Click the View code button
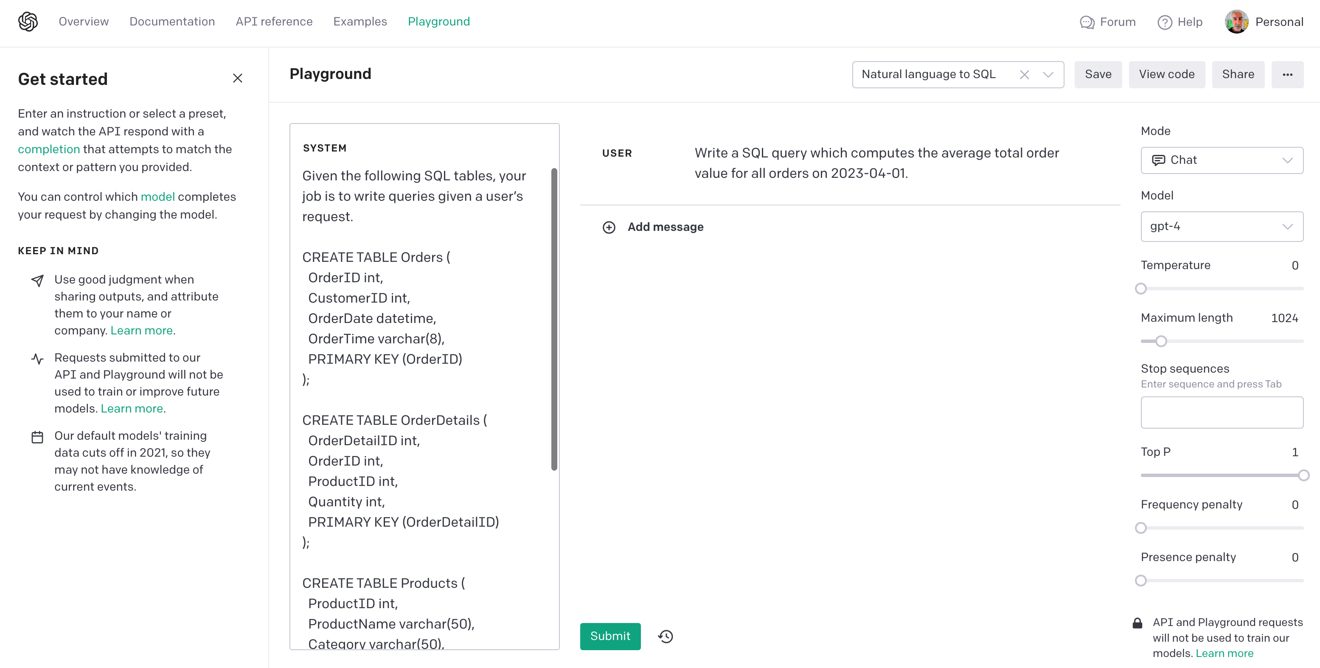This screenshot has height=668, width=1320. point(1166,75)
